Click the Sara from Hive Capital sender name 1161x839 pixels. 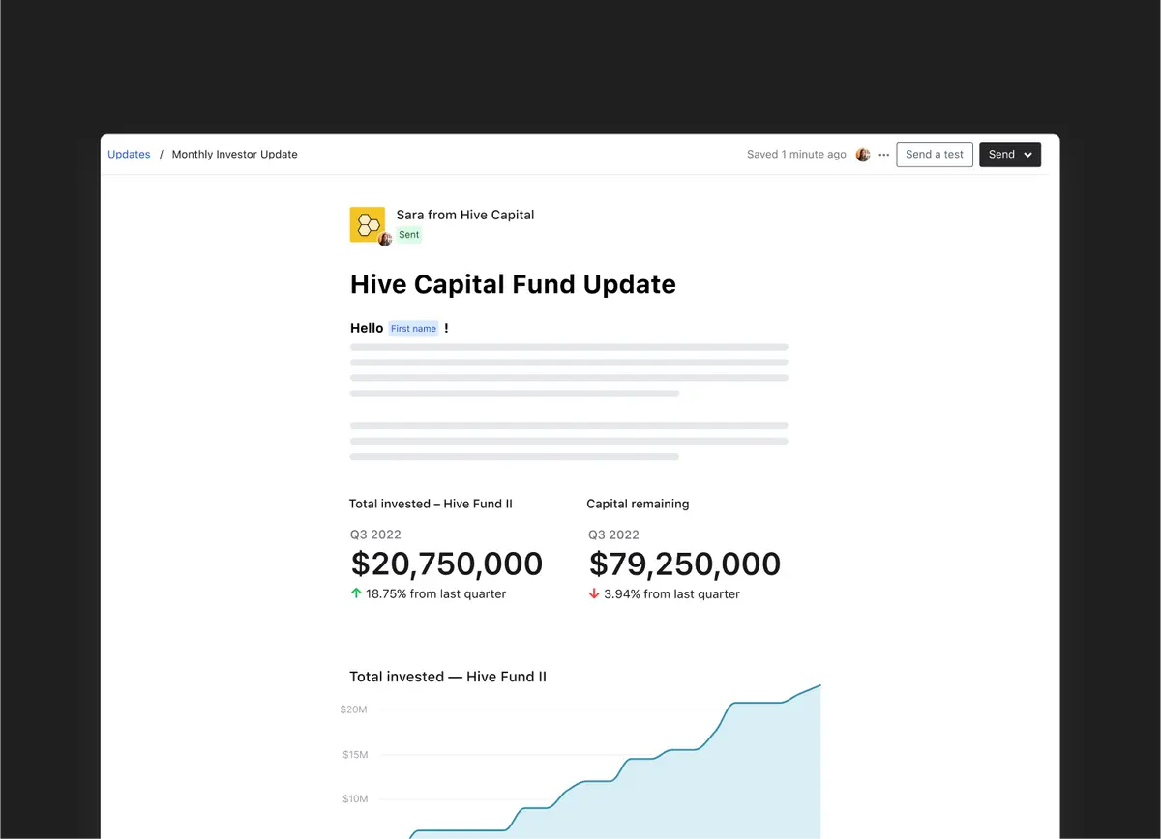[x=465, y=215]
